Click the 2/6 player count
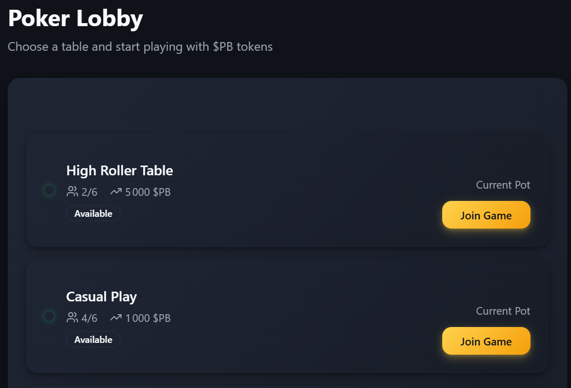Screen dimensions: 571x388 pos(89,192)
